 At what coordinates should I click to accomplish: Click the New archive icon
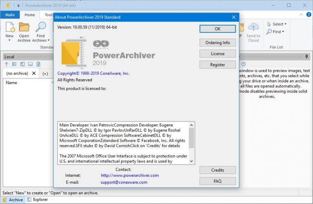click(x=10, y=27)
